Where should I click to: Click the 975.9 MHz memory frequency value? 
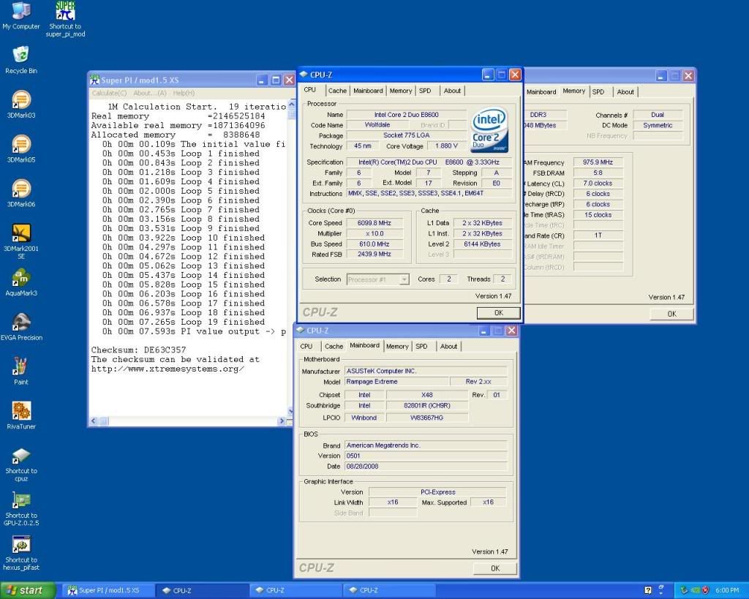[x=598, y=162]
